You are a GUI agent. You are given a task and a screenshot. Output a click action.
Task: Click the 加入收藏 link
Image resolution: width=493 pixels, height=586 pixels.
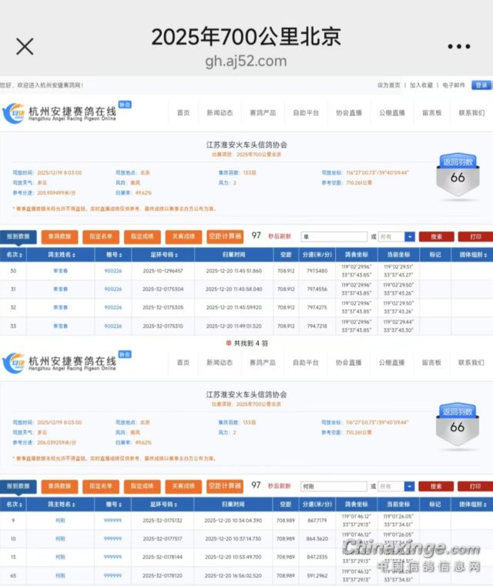click(x=421, y=85)
